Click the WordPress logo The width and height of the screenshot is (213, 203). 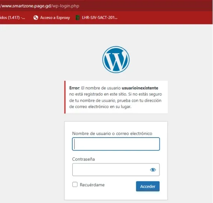(x=116, y=59)
